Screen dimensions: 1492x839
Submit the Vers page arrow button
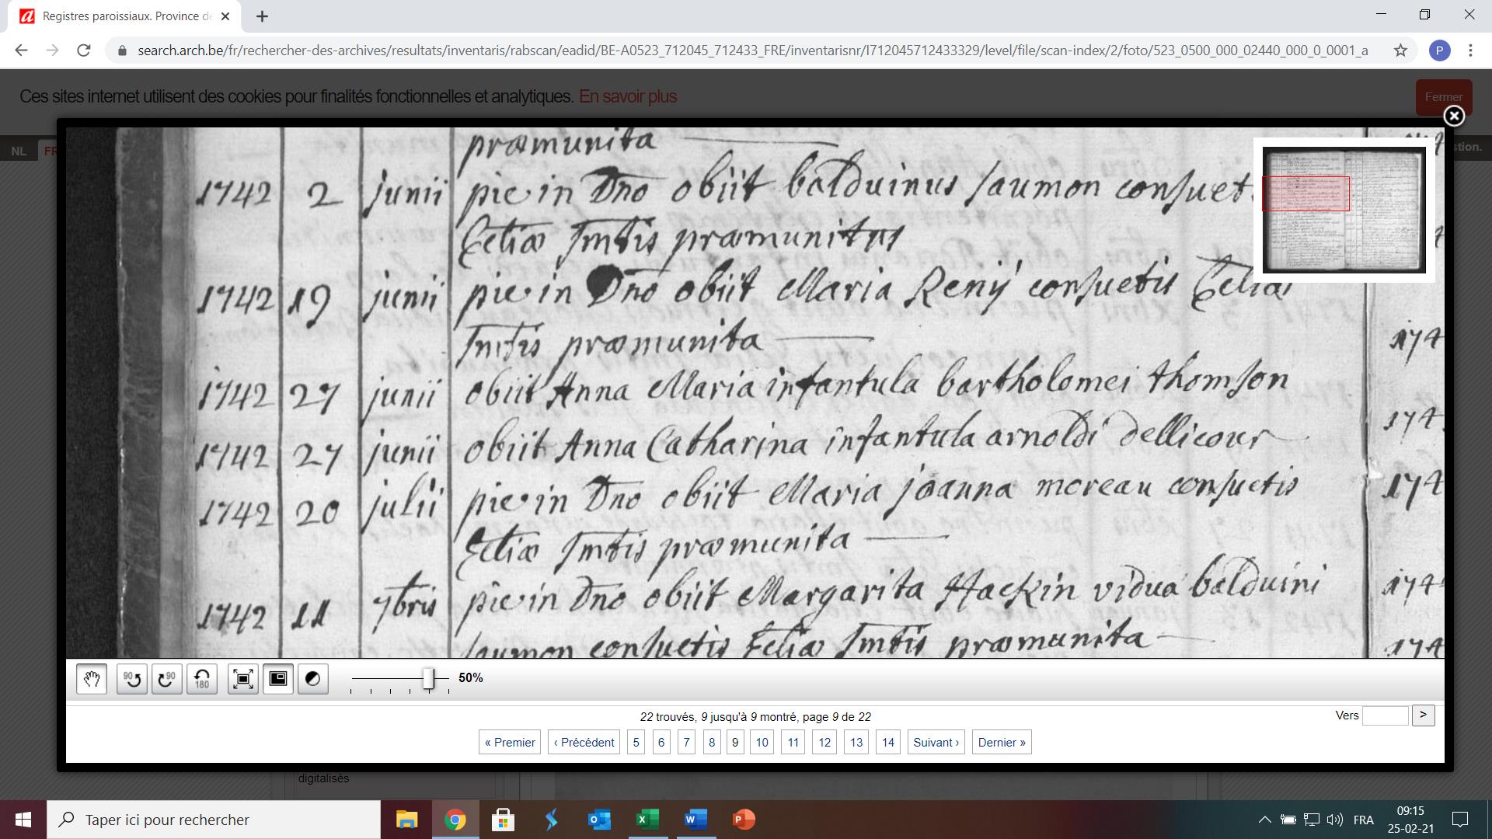point(1423,715)
